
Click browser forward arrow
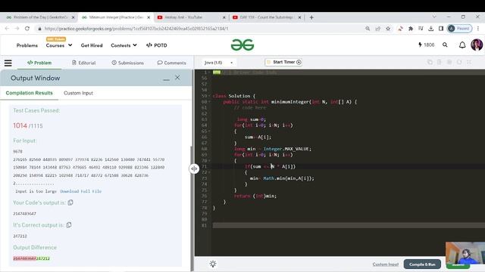pos(17,29)
